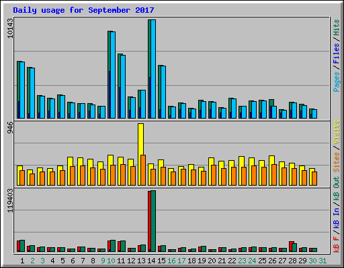Click the day 10 hits bar in top chart
Viewport: 344px width, 268px height.
109,74
